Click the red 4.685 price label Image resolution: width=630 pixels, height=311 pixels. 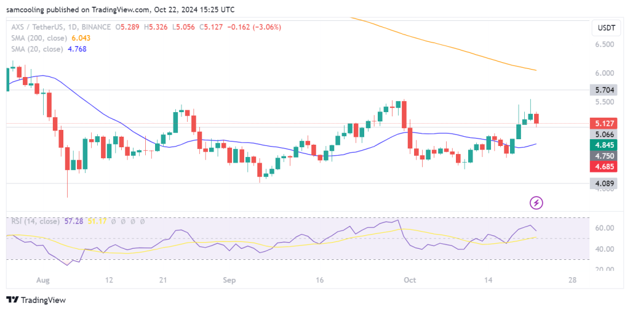click(x=602, y=166)
